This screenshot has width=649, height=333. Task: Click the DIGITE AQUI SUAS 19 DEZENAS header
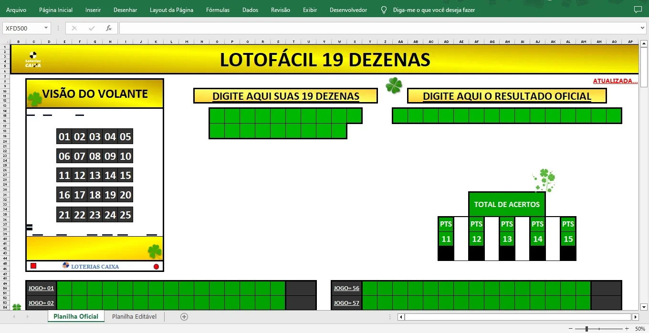point(285,96)
